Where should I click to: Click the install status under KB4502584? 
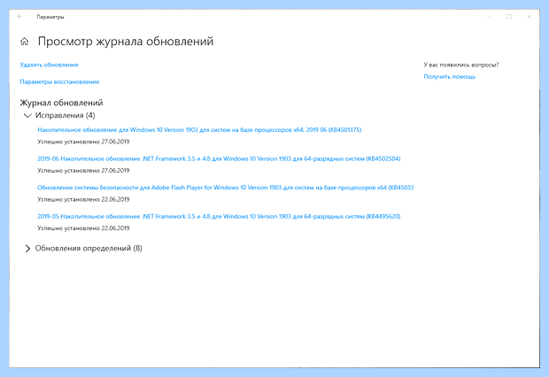pos(83,171)
